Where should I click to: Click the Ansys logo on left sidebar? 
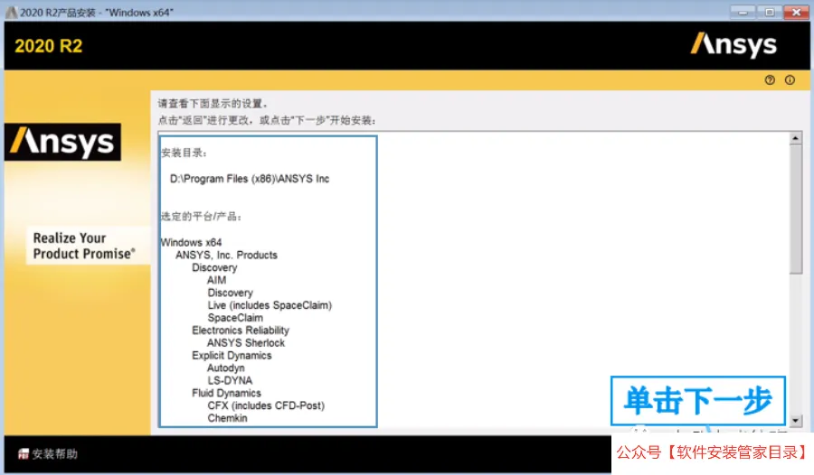[62, 142]
